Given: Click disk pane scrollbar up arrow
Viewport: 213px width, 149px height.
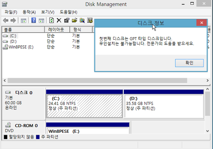Looking at the screenshot, I should click(208, 89).
